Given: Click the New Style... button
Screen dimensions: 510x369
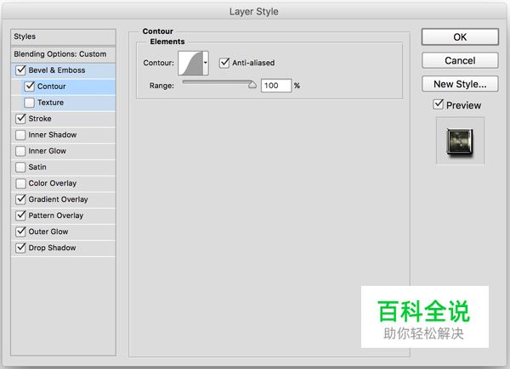Looking at the screenshot, I should [x=460, y=84].
